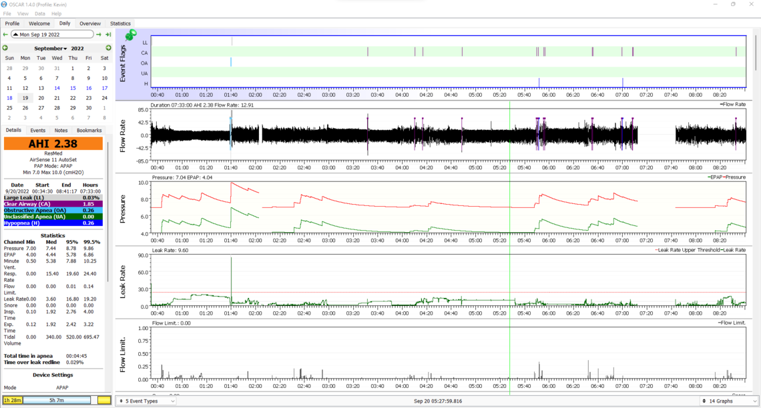Go to the next day arrow
The image size is (761, 408).
[x=99, y=35]
